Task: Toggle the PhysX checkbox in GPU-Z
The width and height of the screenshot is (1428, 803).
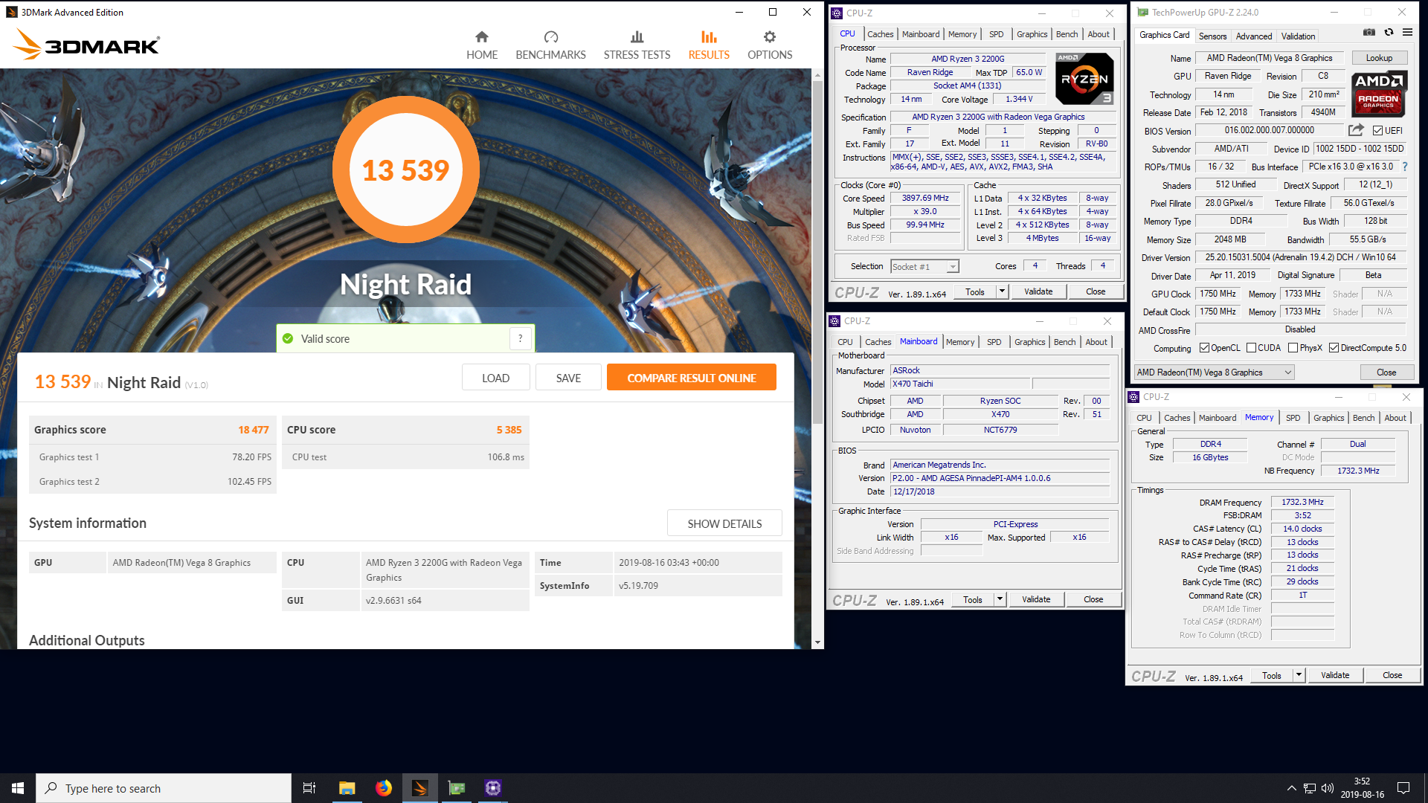Action: [1293, 348]
